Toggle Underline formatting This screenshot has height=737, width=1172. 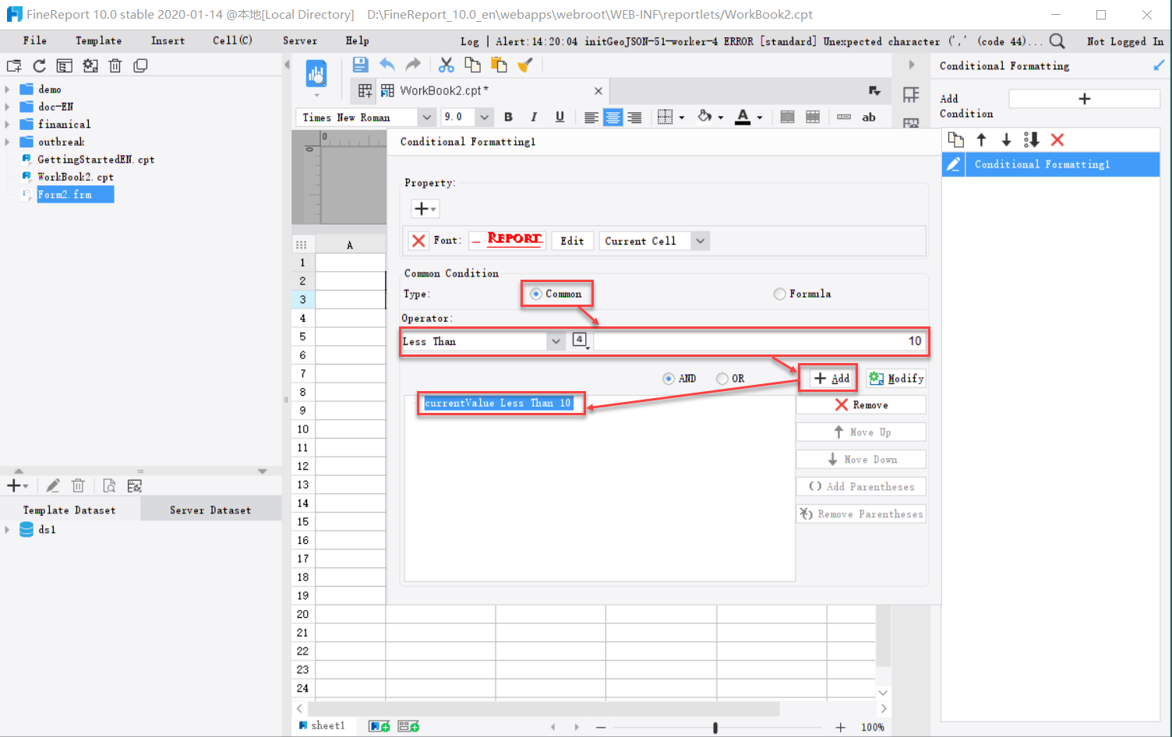coord(560,117)
